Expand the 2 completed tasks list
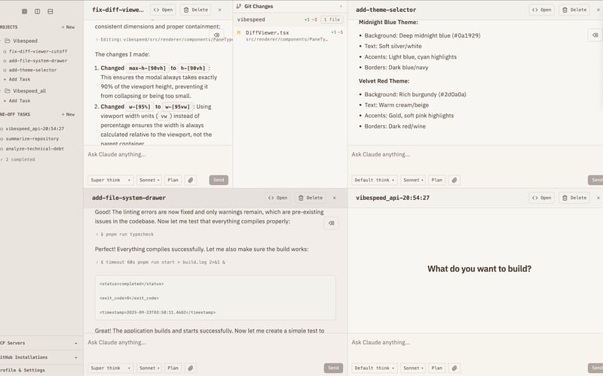The image size is (603, 376). click(x=20, y=159)
